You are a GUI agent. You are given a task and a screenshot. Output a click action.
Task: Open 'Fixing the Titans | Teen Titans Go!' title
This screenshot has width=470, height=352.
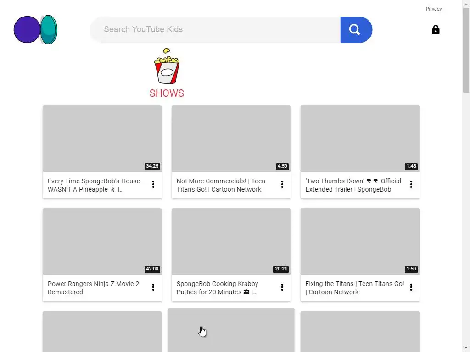tap(355, 288)
